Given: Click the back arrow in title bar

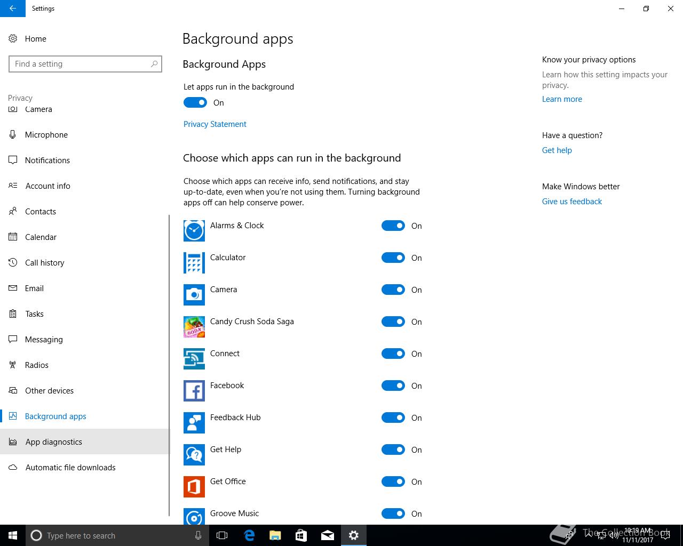Looking at the screenshot, I should (x=12, y=9).
